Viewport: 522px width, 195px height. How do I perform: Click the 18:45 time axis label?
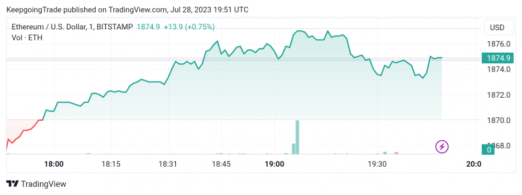221,164
